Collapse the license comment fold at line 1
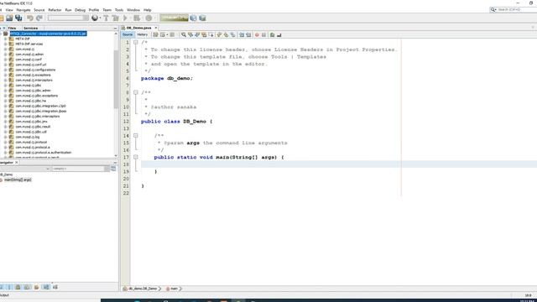Image resolution: width=537 pixels, height=302 pixels. pos(136,42)
